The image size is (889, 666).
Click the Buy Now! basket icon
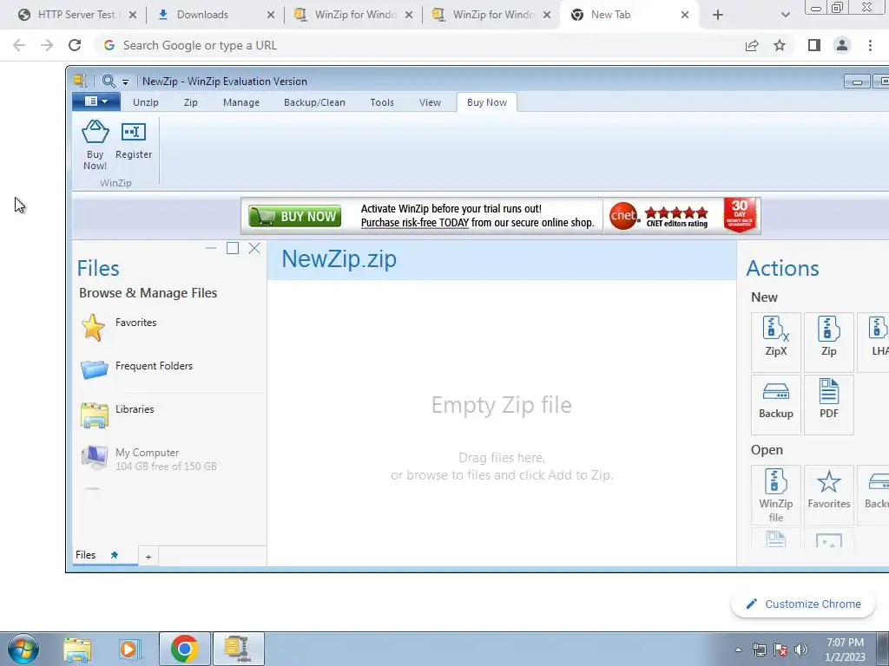tap(95, 132)
